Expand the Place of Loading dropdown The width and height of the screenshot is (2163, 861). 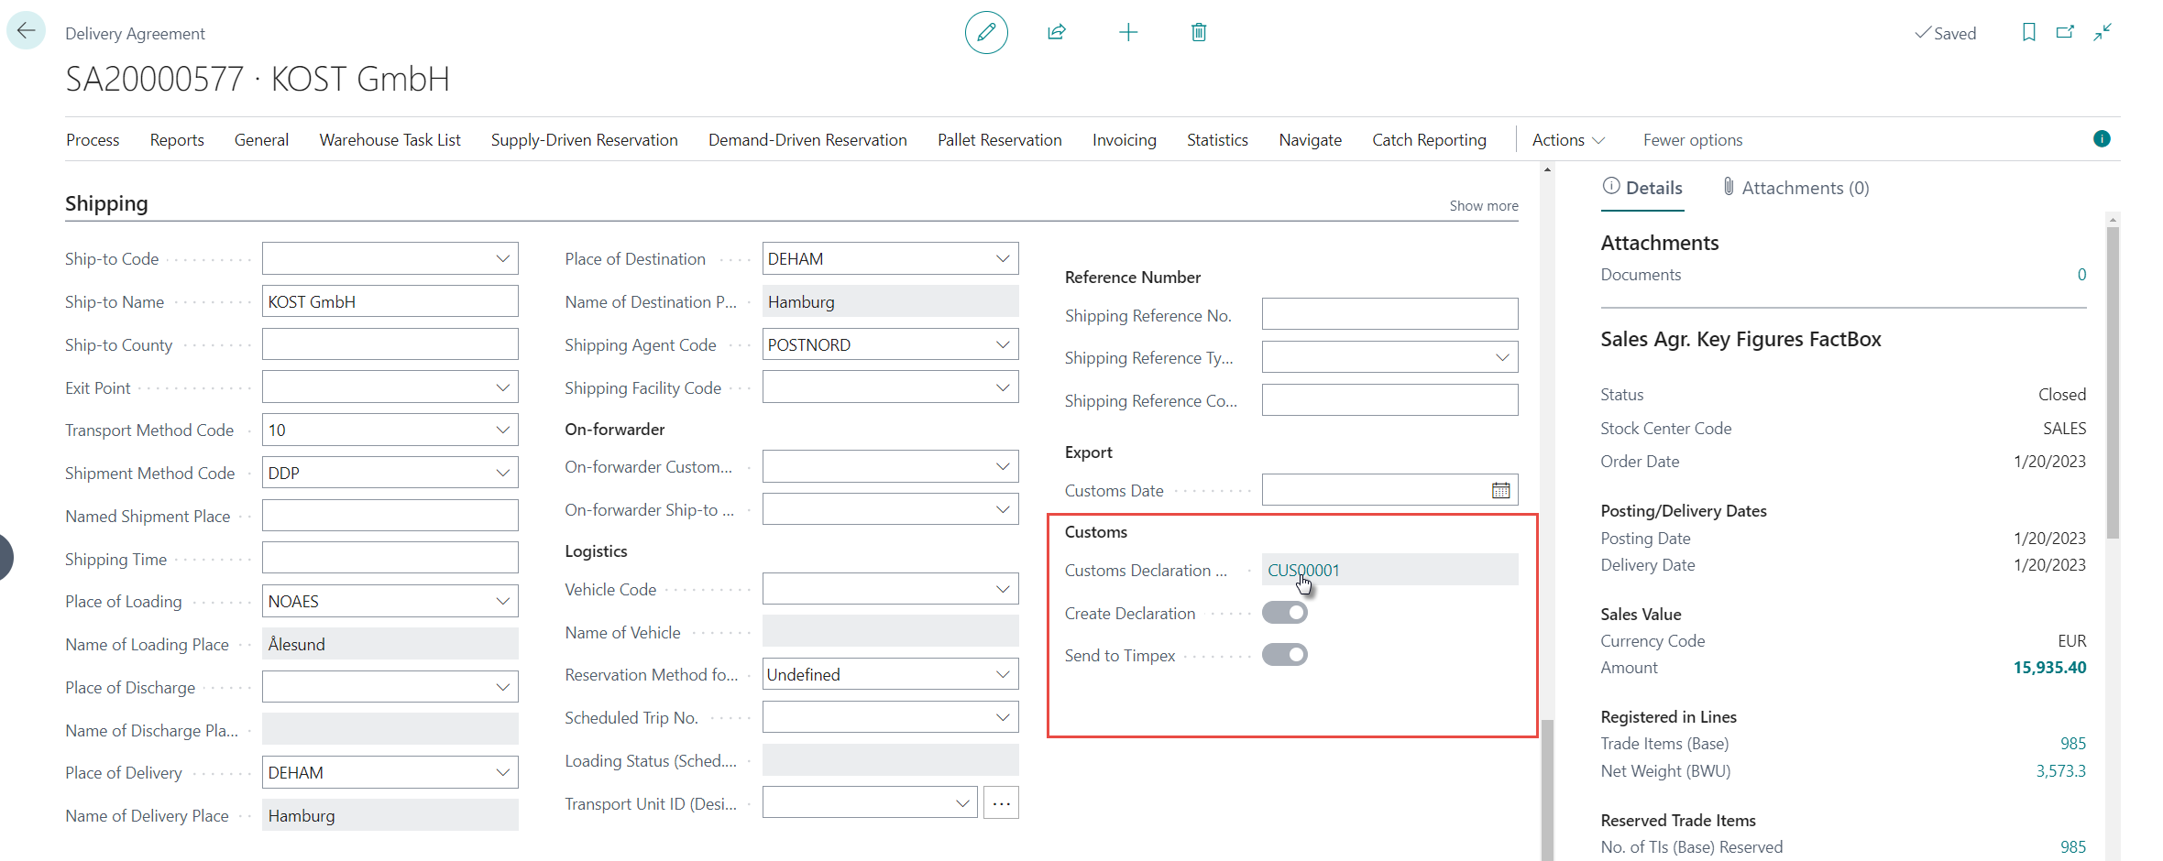(502, 602)
